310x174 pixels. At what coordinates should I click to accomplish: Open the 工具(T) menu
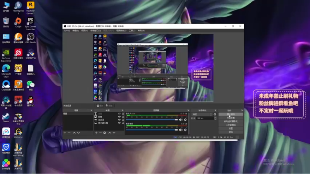point(132,31)
